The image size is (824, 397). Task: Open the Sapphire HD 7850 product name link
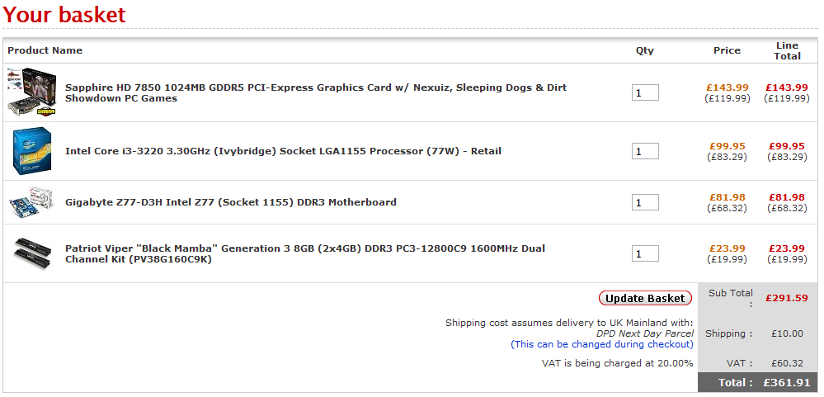pyautogui.click(x=316, y=92)
